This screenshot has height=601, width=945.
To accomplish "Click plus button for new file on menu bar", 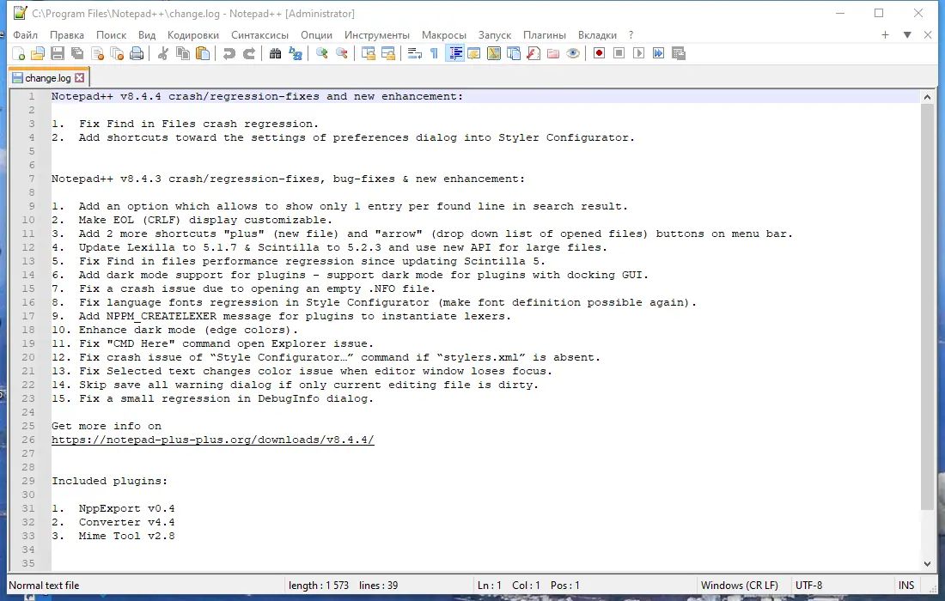I will tap(886, 35).
